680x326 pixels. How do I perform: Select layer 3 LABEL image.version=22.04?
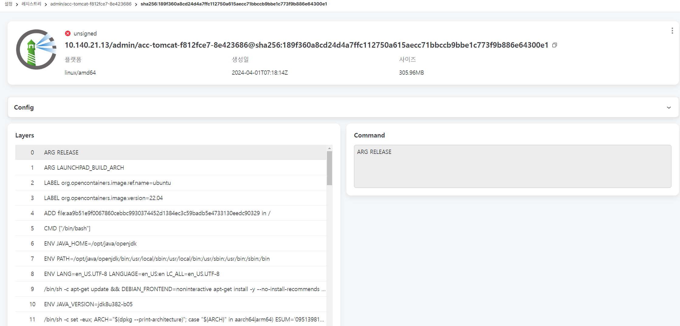point(171,198)
